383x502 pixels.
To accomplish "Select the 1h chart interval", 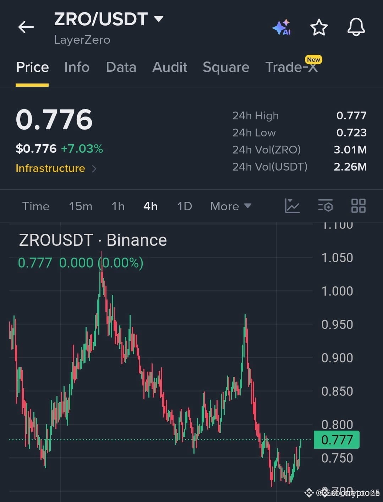I will coord(118,206).
